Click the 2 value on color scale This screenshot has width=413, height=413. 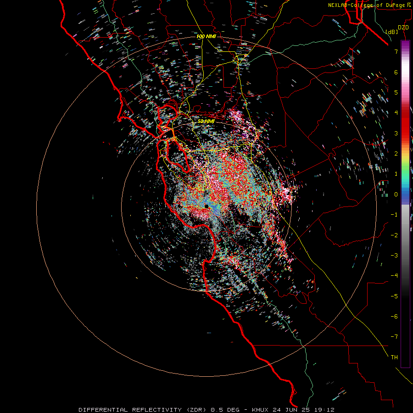pyautogui.click(x=396, y=154)
